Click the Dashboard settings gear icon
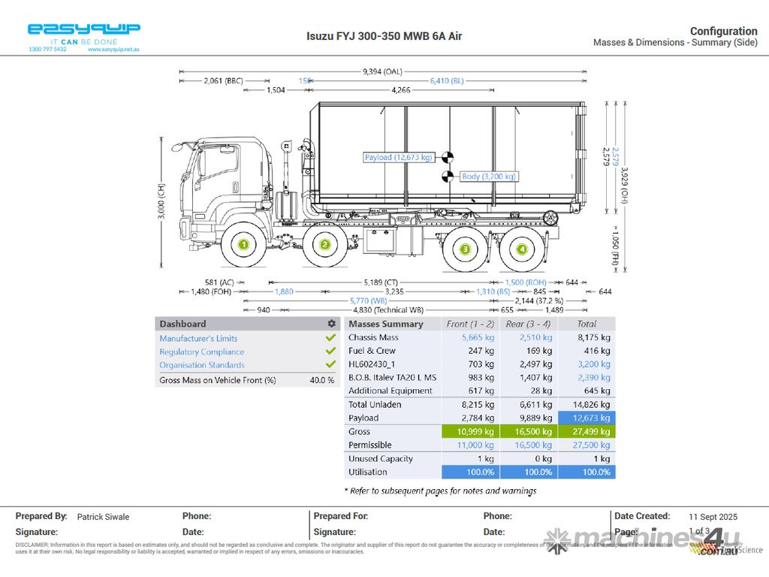The image size is (769, 577). click(x=331, y=324)
